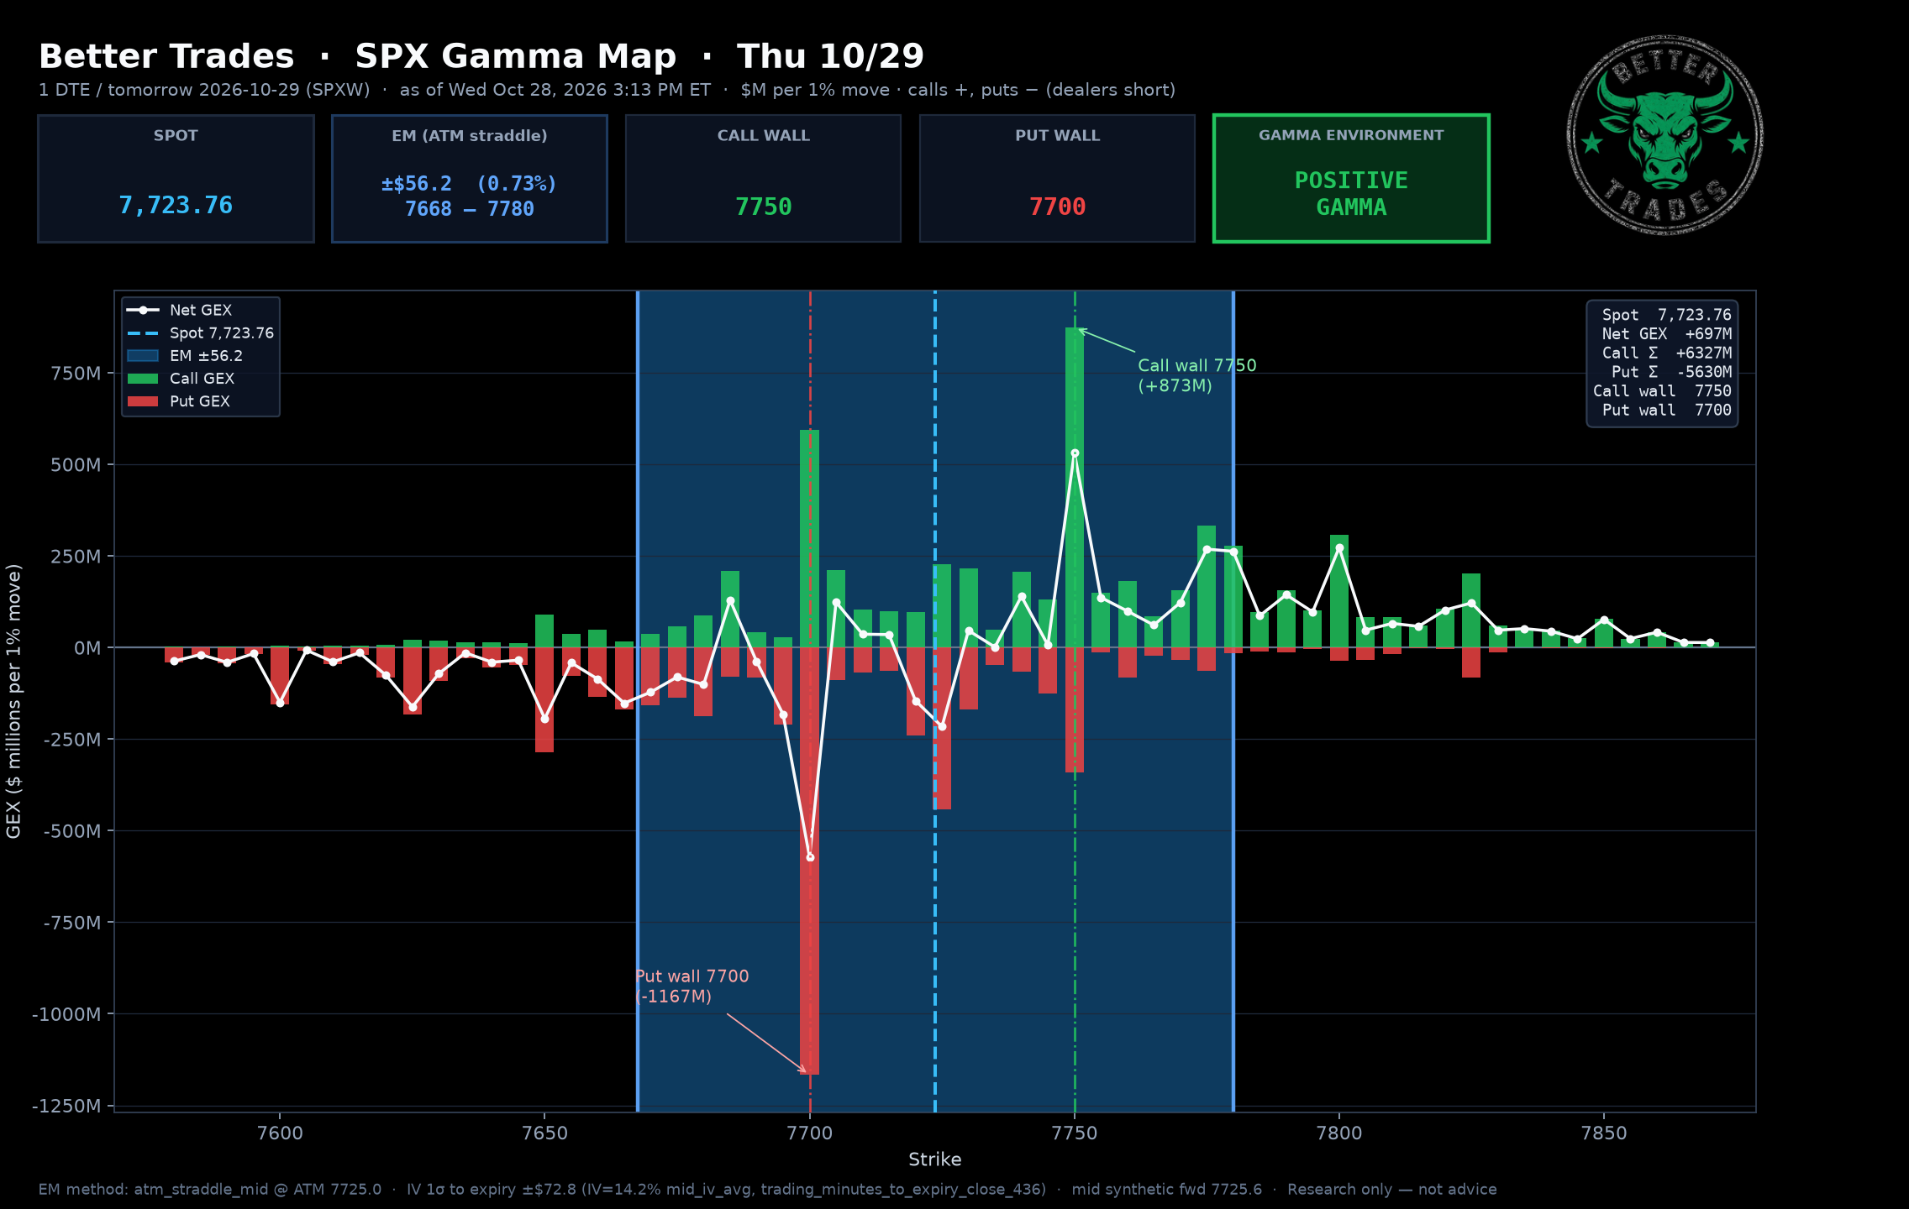The height and width of the screenshot is (1209, 1909).
Task: Click the dashed Spot 7,723.76 legend marker
Action: coord(143,333)
